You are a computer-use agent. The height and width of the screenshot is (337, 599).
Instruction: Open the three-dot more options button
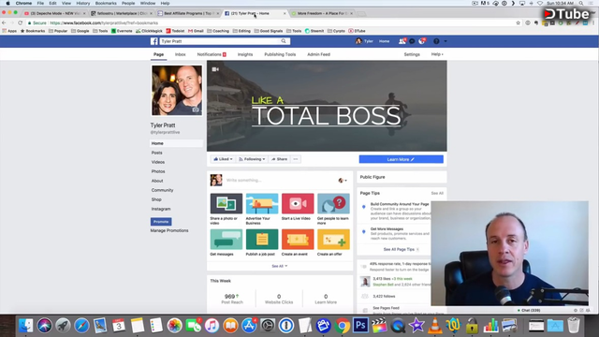pyautogui.click(x=296, y=159)
